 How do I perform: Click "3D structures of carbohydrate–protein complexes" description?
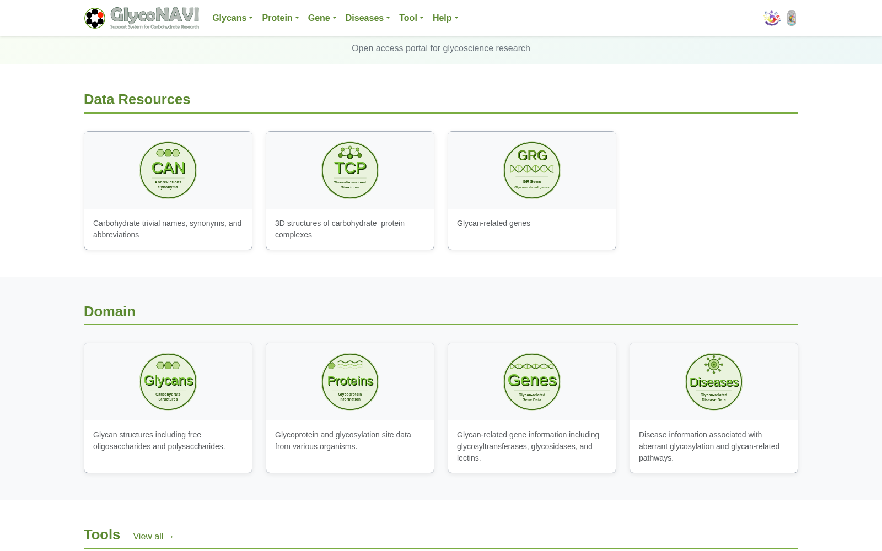[x=340, y=229]
